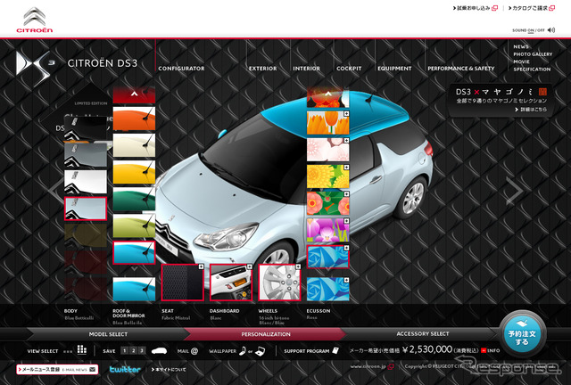
Task: Save configuration to slot 1
Action: coord(125,351)
